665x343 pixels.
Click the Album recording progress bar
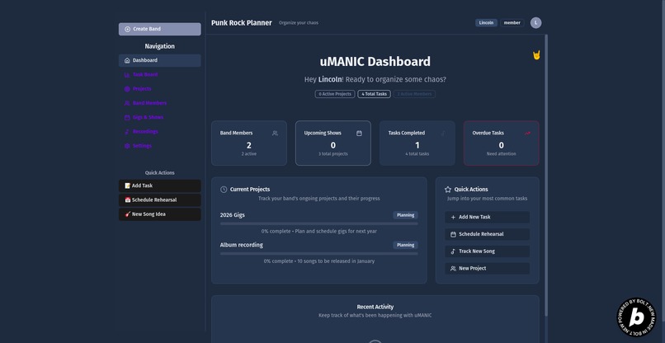click(x=319, y=254)
